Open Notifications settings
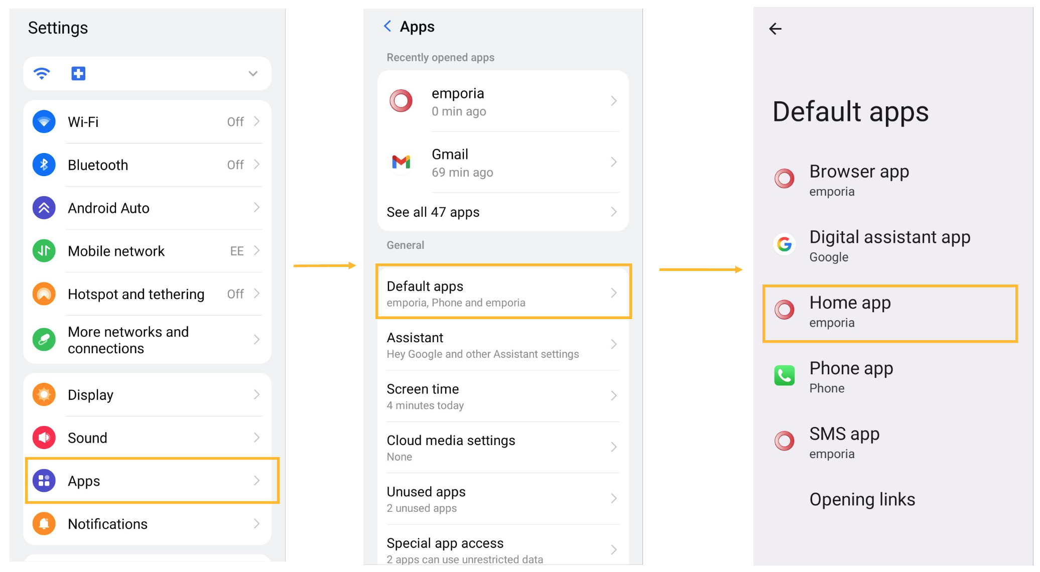Viewport: 1040px width, 572px height. coord(107,524)
